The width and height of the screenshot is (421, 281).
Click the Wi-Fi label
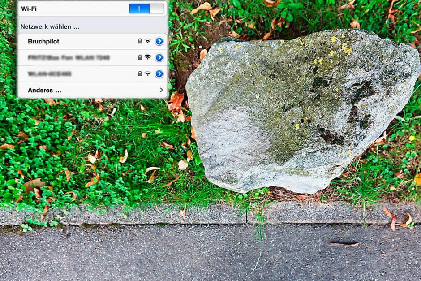29,9
